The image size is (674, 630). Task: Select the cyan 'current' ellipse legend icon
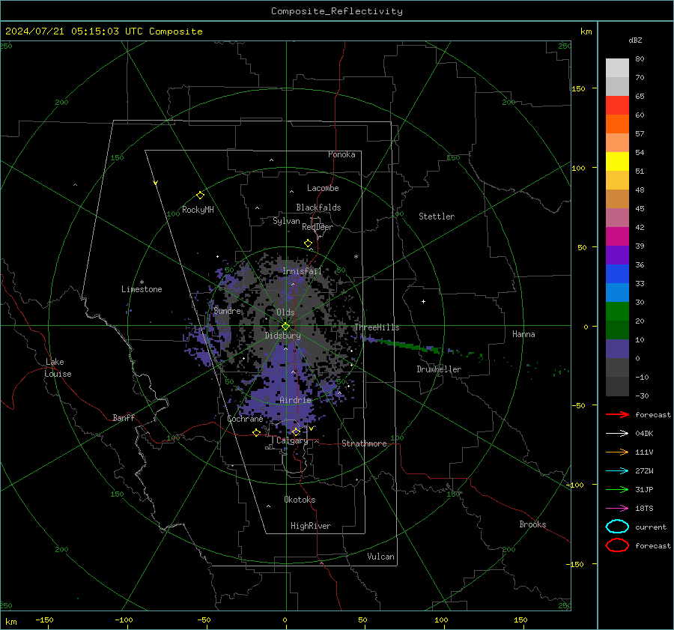617,527
